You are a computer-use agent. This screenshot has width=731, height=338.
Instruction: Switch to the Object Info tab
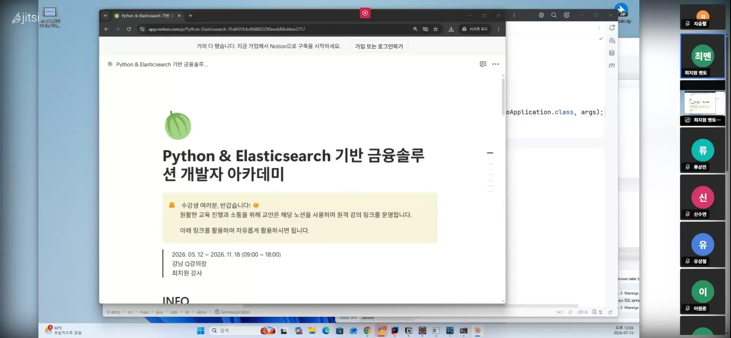(x=348, y=318)
